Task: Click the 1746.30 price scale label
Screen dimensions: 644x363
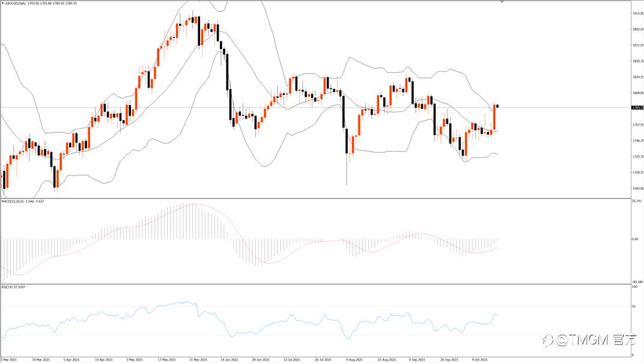Action: tap(638, 141)
